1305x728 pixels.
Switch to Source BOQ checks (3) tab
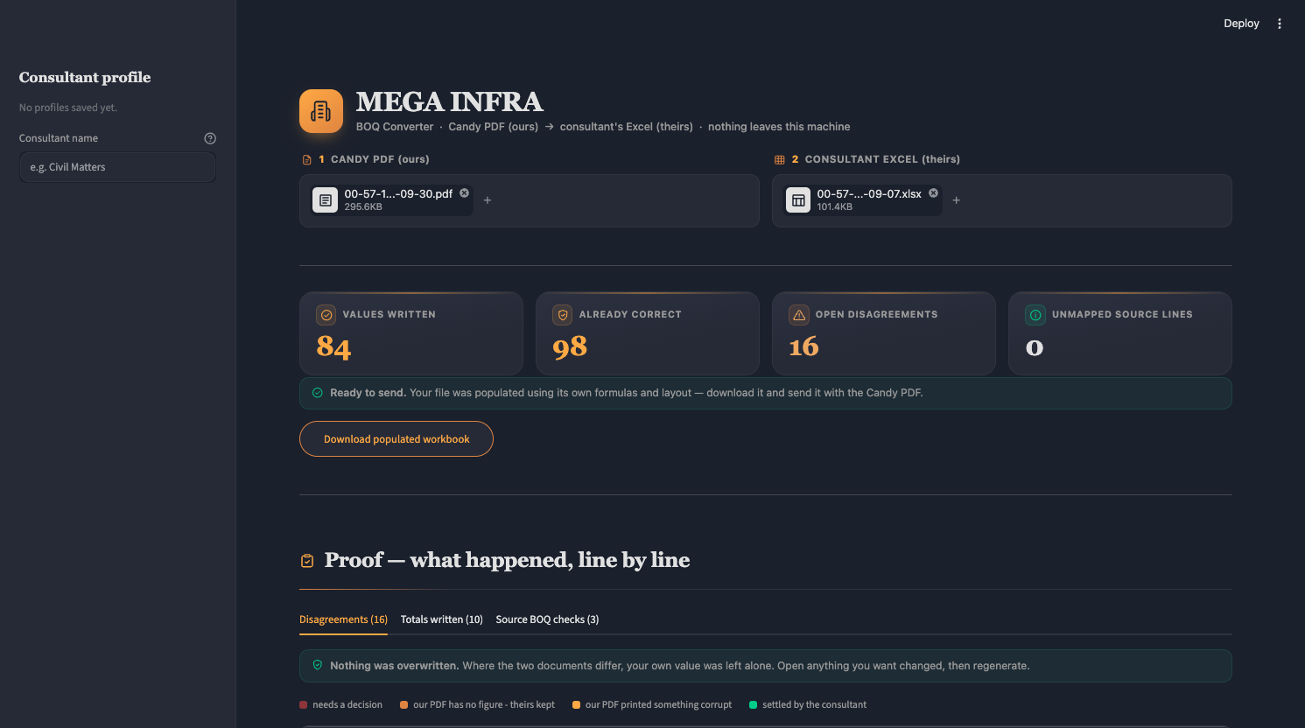click(x=548, y=619)
